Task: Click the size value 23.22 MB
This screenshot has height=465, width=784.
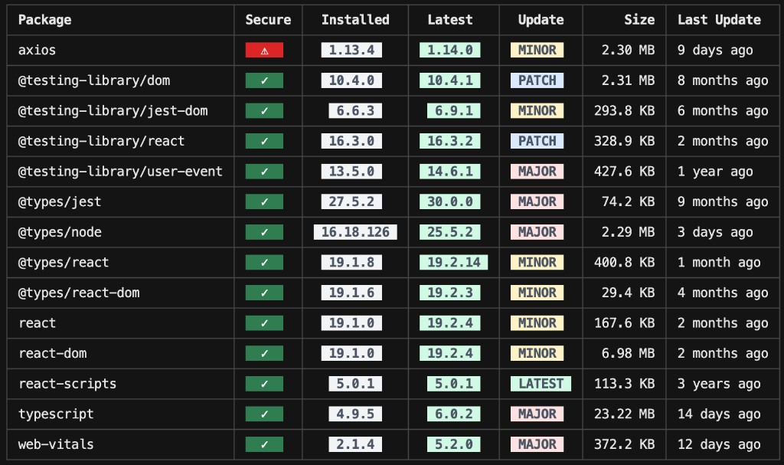Action: [624, 414]
